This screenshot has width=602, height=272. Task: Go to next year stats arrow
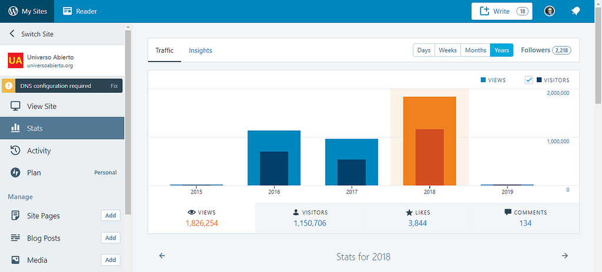tap(564, 256)
